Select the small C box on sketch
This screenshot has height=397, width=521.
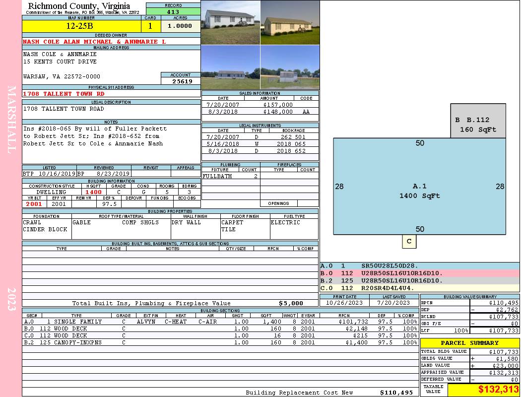409,242
